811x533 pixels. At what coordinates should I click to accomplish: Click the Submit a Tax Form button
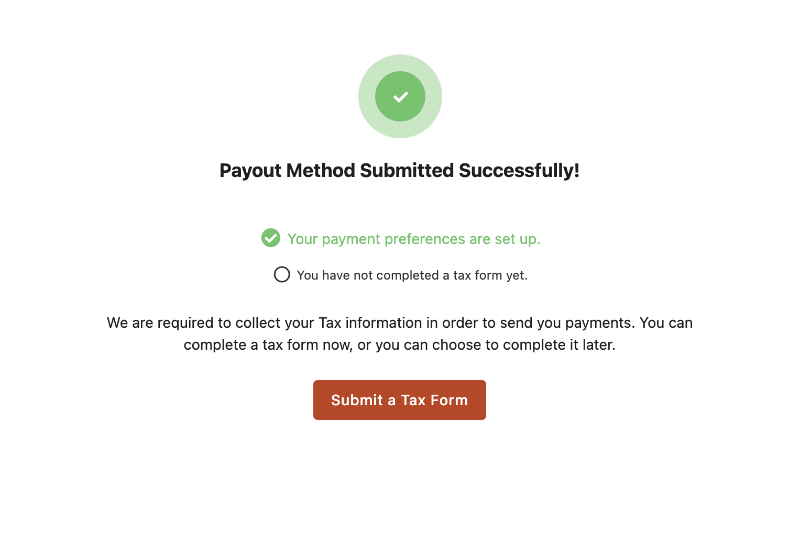coord(400,400)
